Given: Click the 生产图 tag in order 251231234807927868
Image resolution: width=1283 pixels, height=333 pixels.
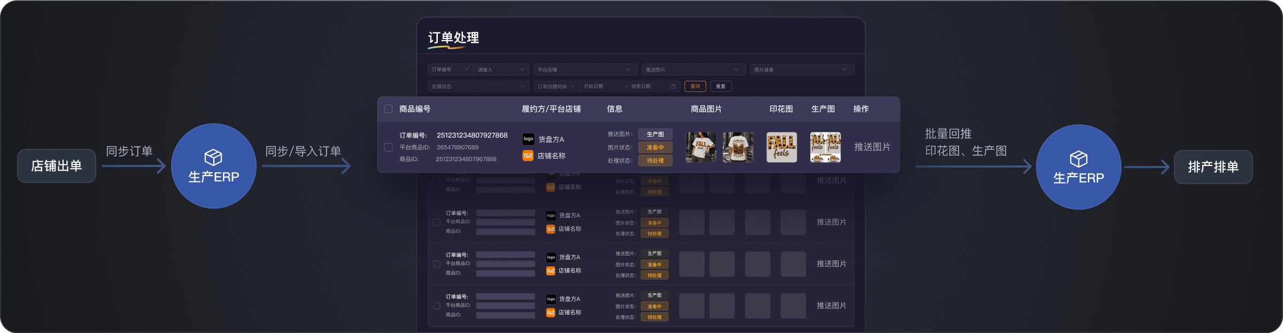Looking at the screenshot, I should pyautogui.click(x=655, y=134).
